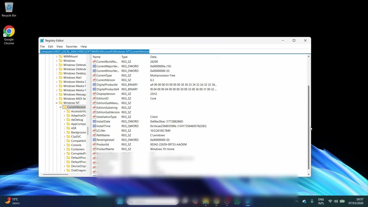Image resolution: width=368 pixels, height=207 pixels.
Task: Click the key tree vertical scrollbar thumb
Action: (x=88, y=131)
